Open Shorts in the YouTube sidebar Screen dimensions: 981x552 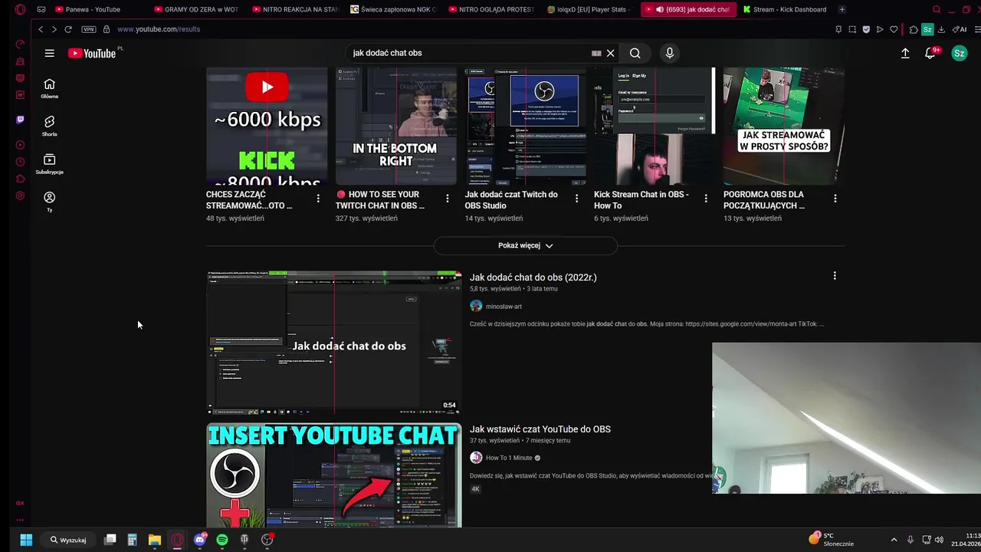[x=49, y=126]
